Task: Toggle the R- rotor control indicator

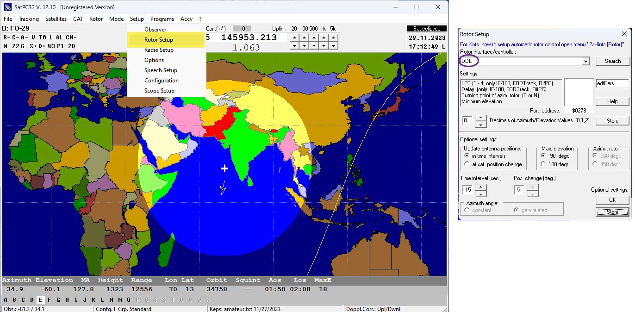Action: pos(7,37)
